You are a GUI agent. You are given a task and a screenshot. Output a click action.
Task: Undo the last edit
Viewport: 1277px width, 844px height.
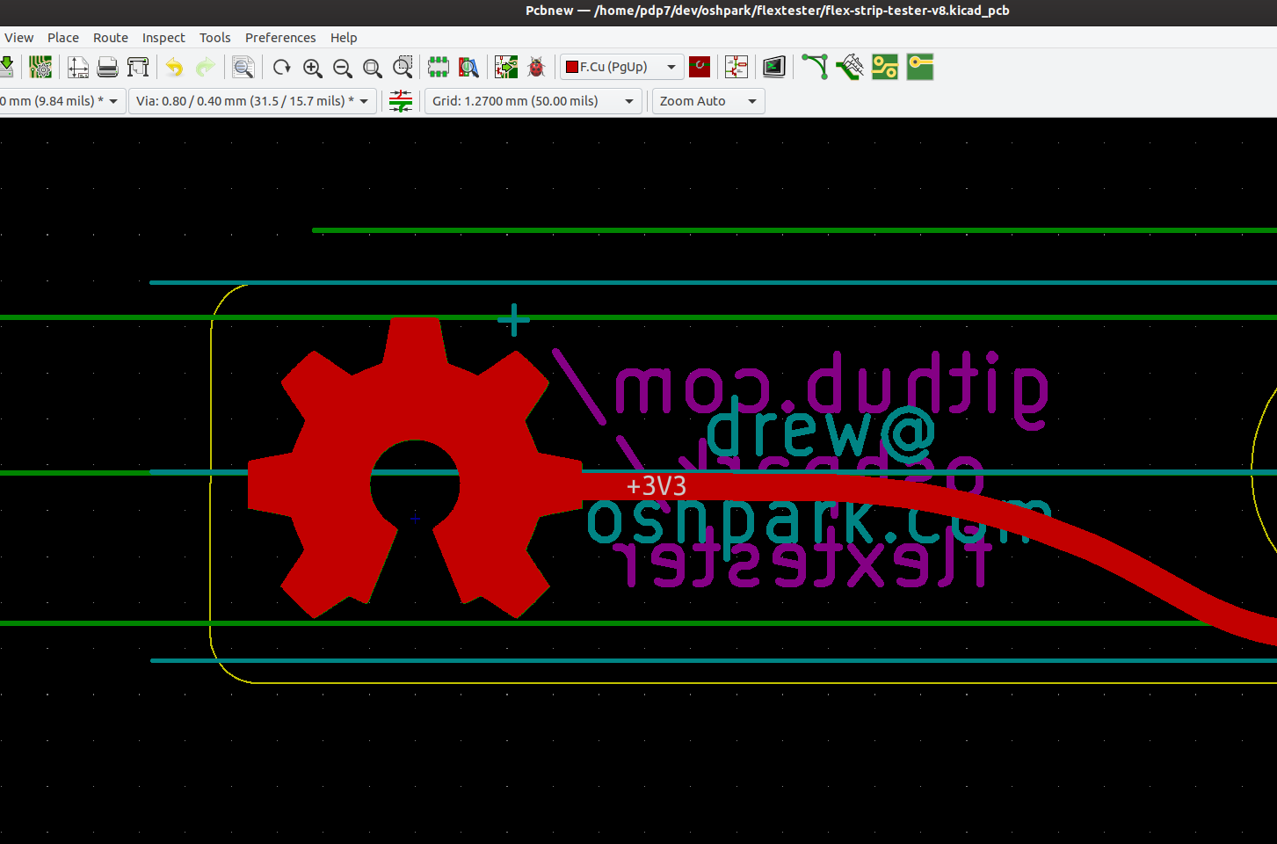tap(172, 67)
